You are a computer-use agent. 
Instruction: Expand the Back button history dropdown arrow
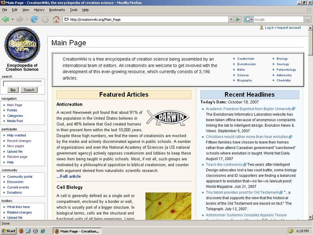(x=12, y=19)
